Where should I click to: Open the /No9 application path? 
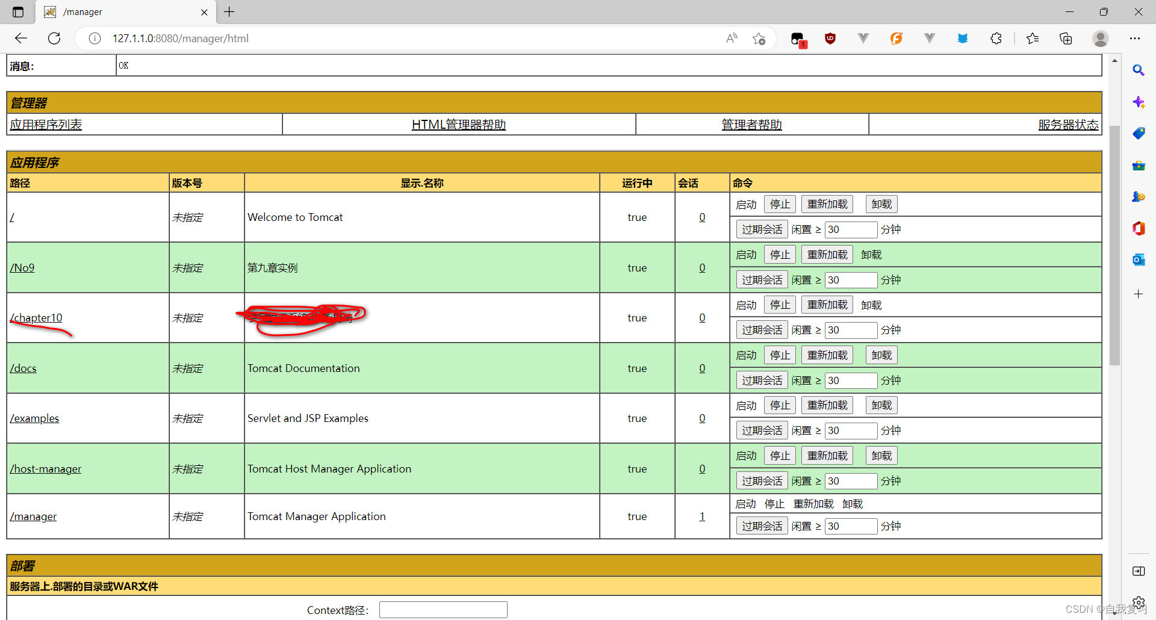(x=22, y=268)
